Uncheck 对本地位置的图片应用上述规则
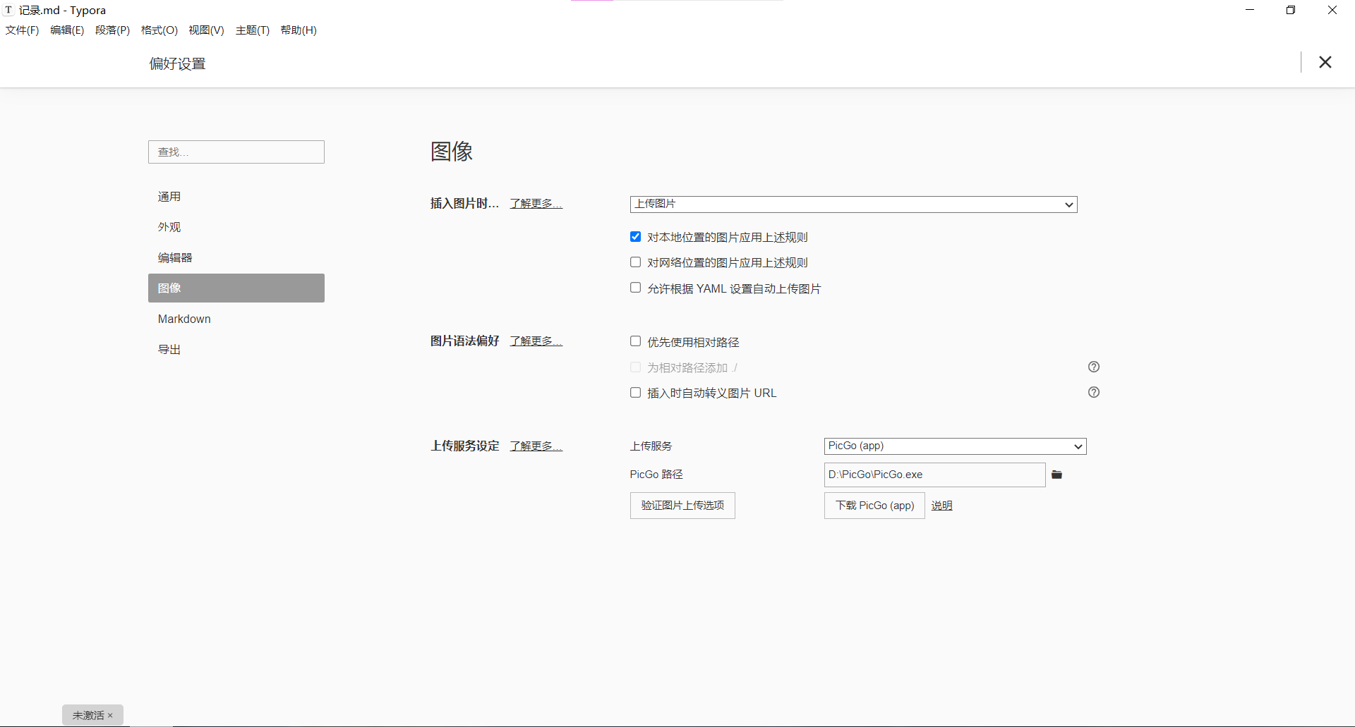1355x727 pixels. click(x=635, y=236)
